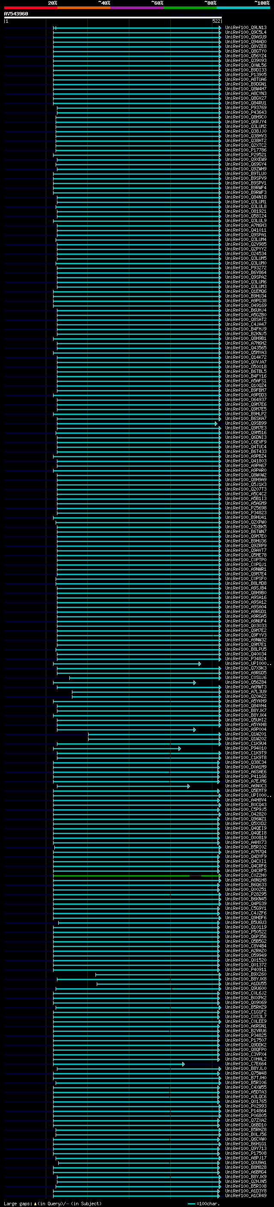Image resolution: width=274 pixels, height=1207 pixels.
Task: Open hit UniRef100_P13905
Action: click(x=246, y=75)
